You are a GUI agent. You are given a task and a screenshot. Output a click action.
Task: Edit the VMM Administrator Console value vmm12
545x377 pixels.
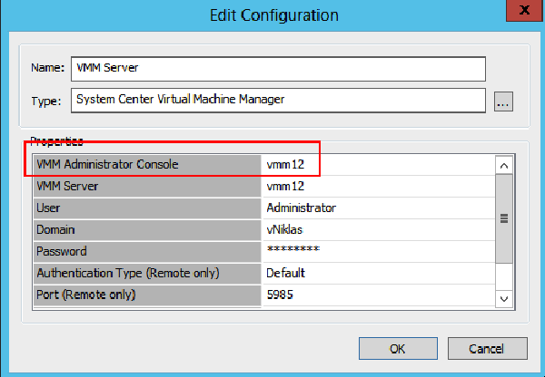[x=379, y=164]
